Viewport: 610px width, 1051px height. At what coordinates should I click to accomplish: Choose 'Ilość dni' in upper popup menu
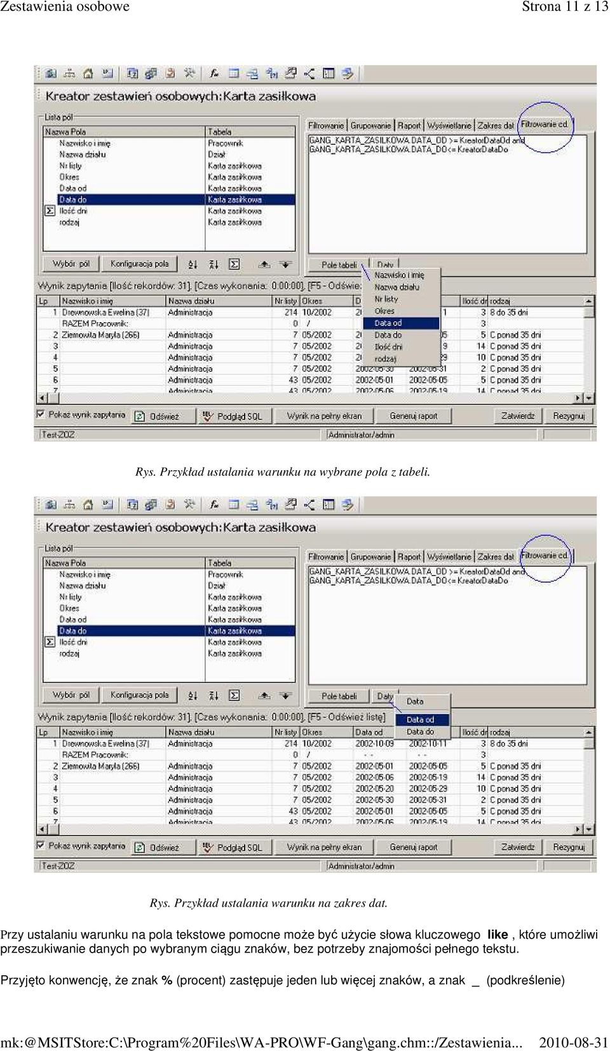pyautogui.click(x=402, y=347)
